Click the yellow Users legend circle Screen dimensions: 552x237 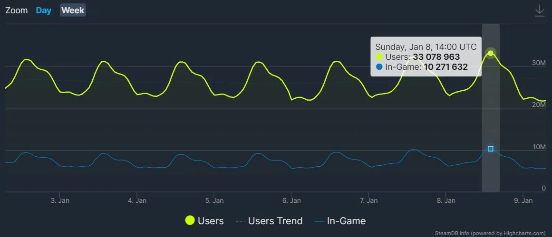pyautogui.click(x=190, y=220)
